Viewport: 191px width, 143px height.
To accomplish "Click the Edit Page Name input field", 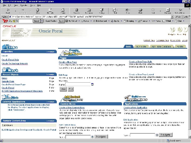I will [x=78, y=84].
